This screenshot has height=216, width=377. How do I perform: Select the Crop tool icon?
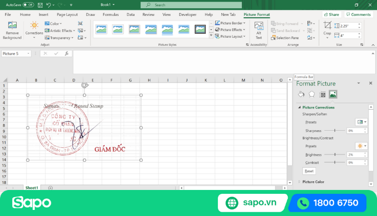(327, 25)
